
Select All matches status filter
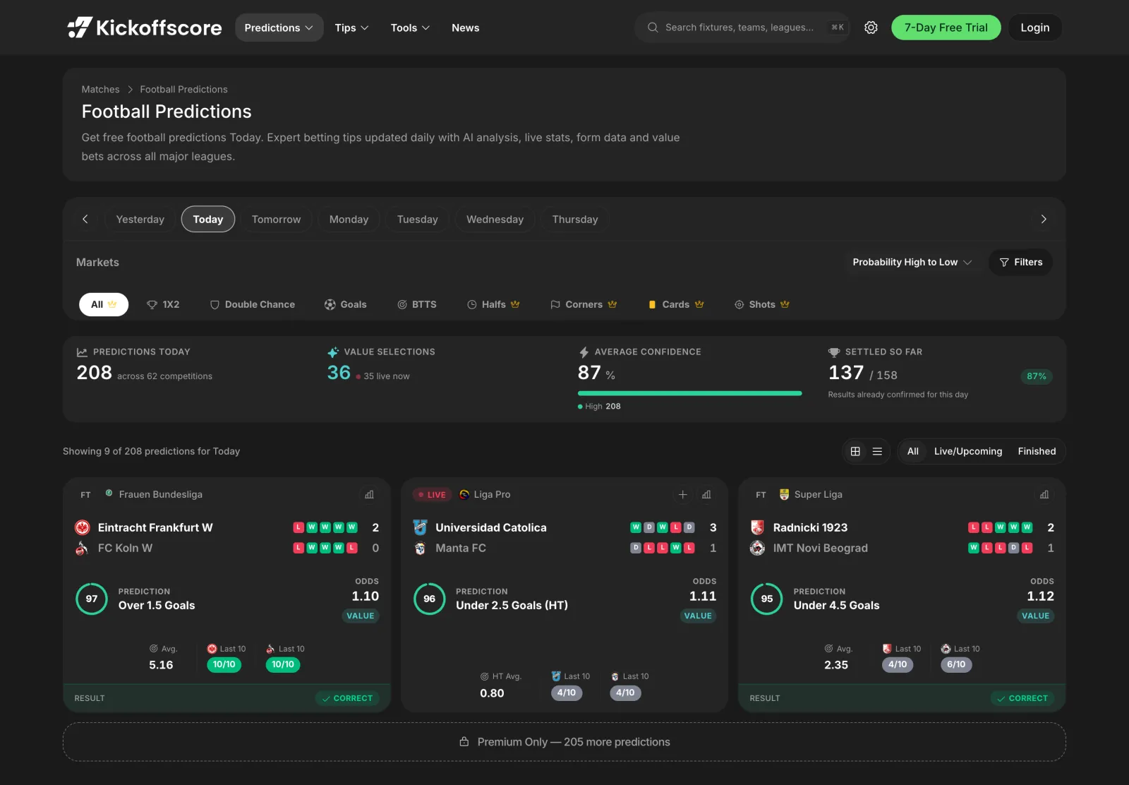coord(912,451)
